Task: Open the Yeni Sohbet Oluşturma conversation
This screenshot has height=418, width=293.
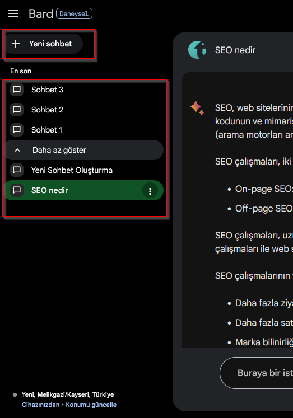Action: click(x=83, y=170)
